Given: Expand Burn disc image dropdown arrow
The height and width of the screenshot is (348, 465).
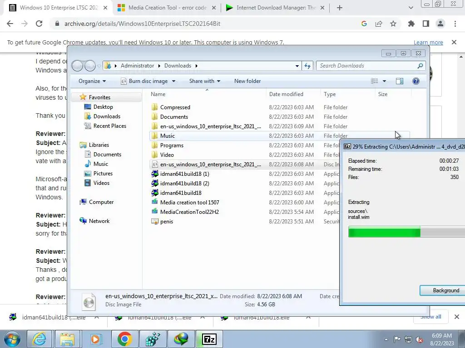Looking at the screenshot, I should (x=173, y=81).
